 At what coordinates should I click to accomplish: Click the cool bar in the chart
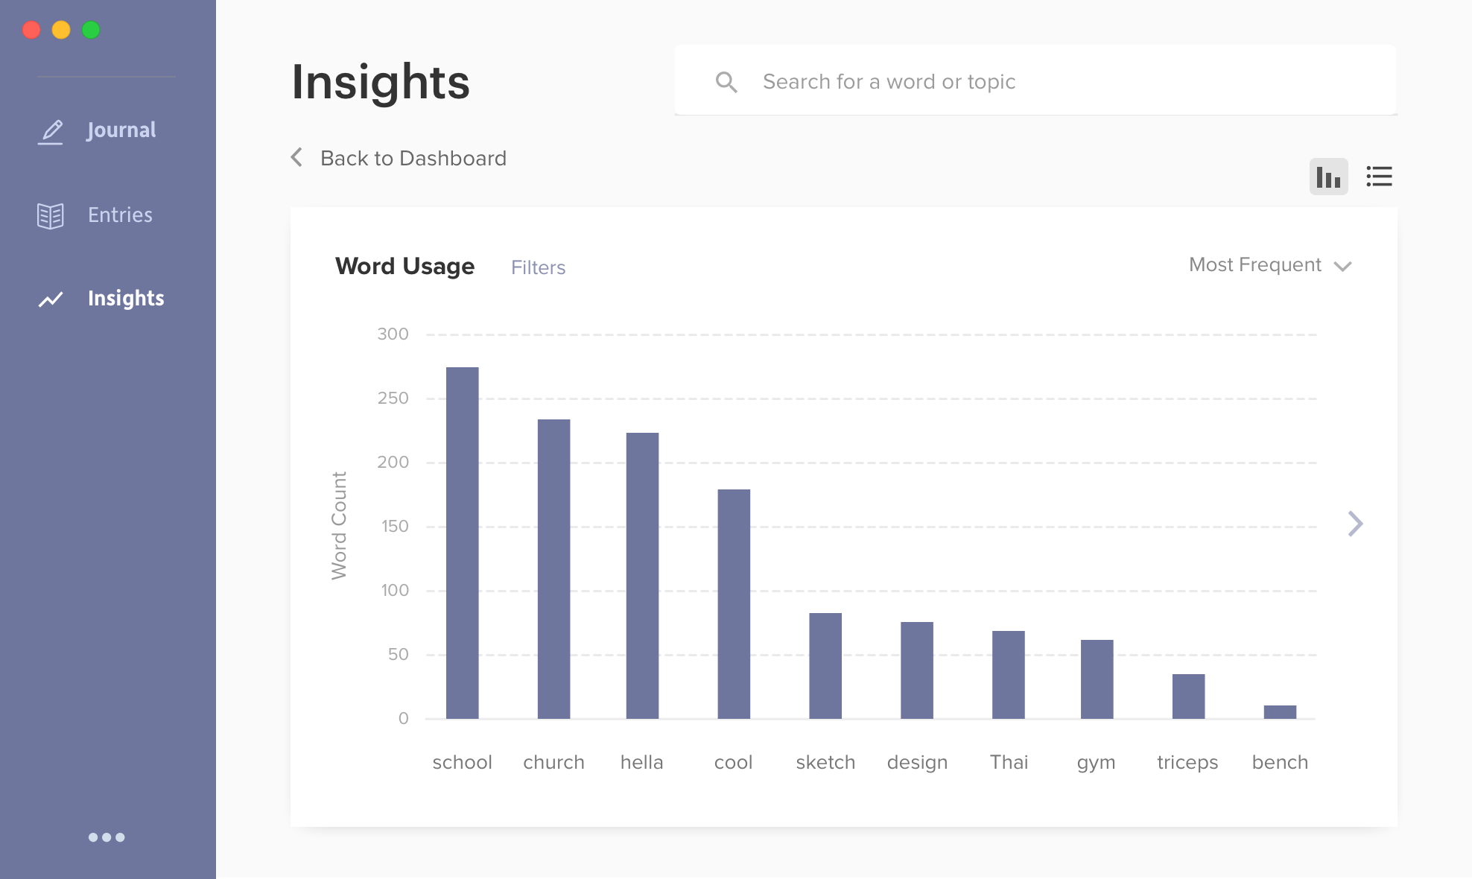coord(734,604)
